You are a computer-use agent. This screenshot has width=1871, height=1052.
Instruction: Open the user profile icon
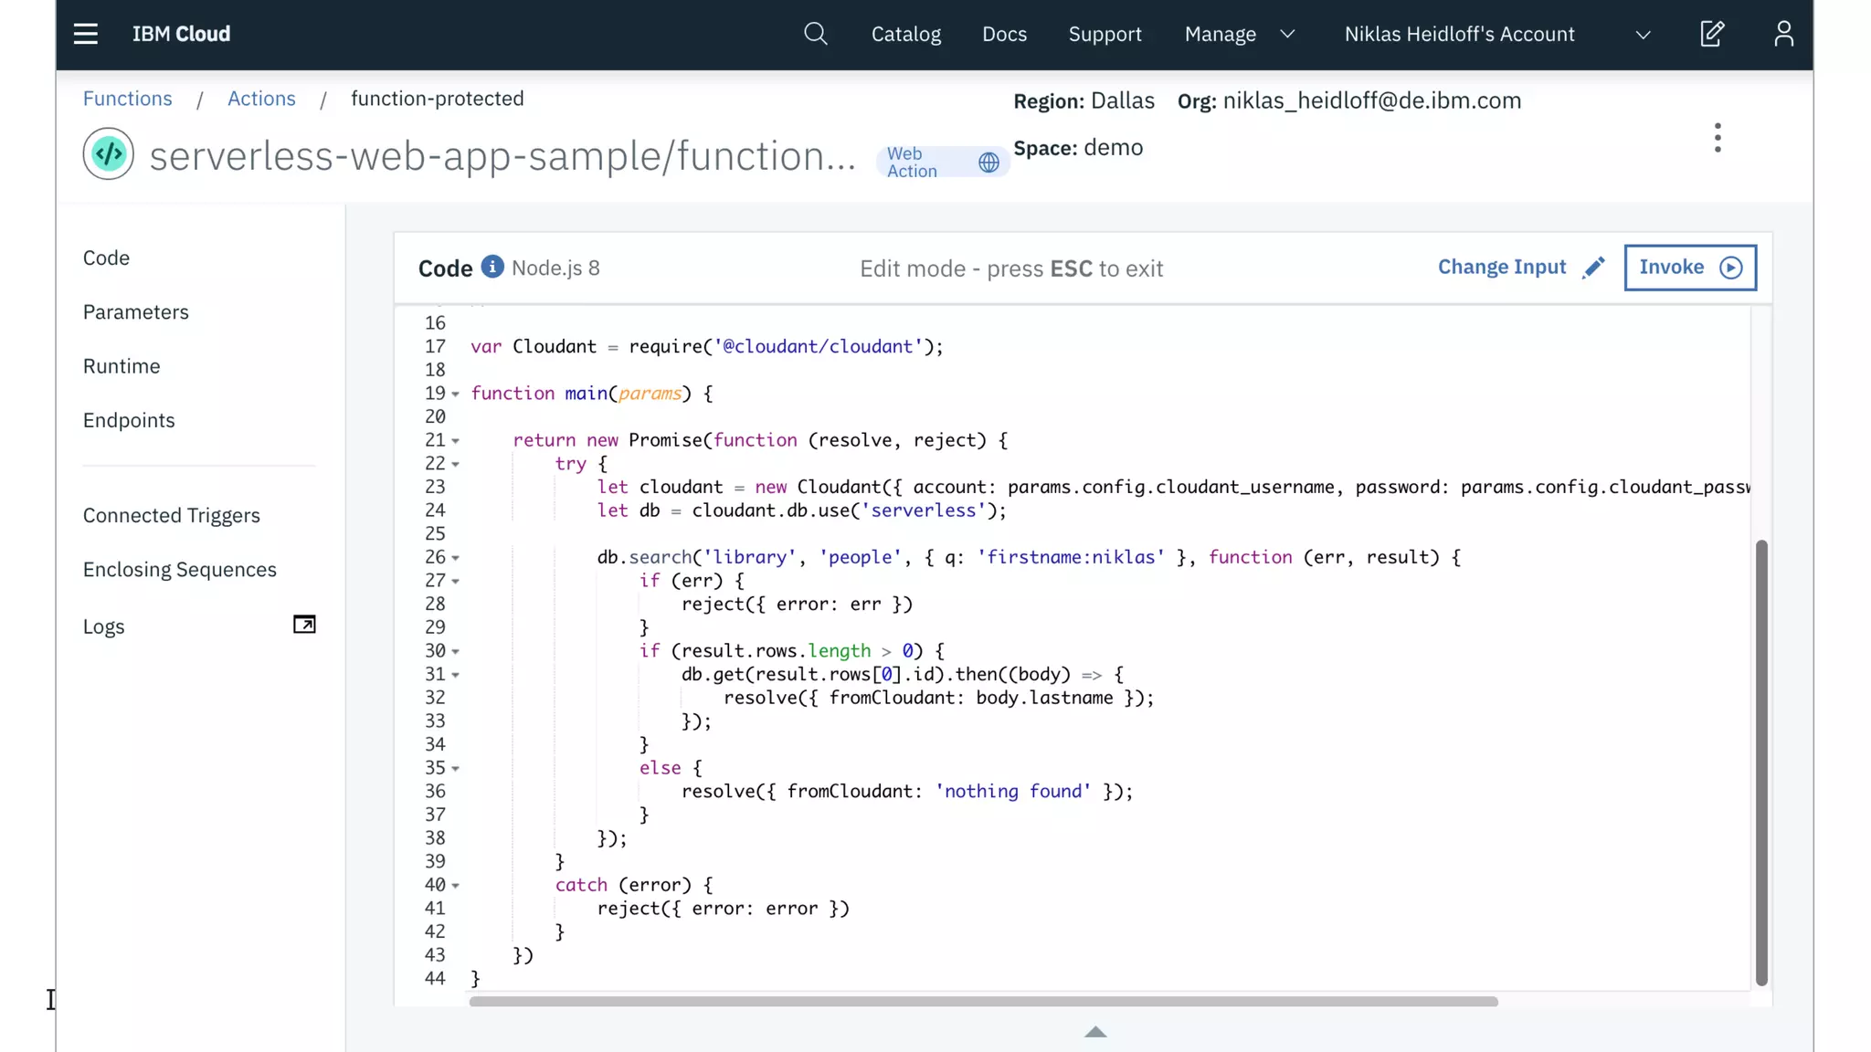tap(1783, 34)
